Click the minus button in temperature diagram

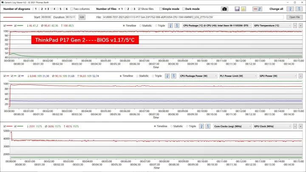[x=295, y=25]
